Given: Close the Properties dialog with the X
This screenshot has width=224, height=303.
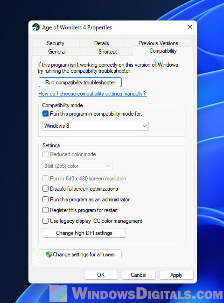Looking at the screenshot, I should [190, 27].
